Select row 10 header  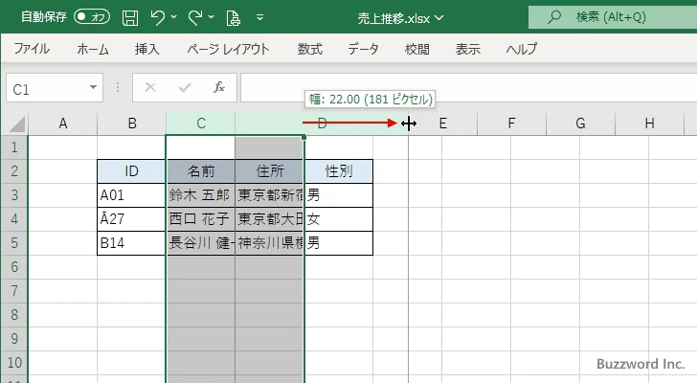(x=14, y=363)
